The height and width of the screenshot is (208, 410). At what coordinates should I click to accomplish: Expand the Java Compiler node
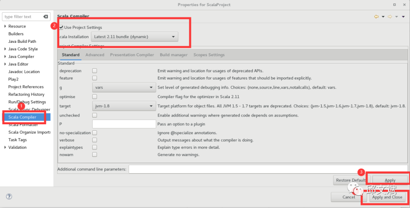pyautogui.click(x=5, y=56)
